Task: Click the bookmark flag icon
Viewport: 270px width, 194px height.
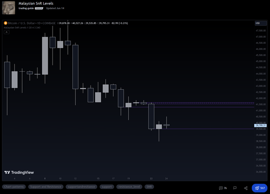Action: [235, 188]
